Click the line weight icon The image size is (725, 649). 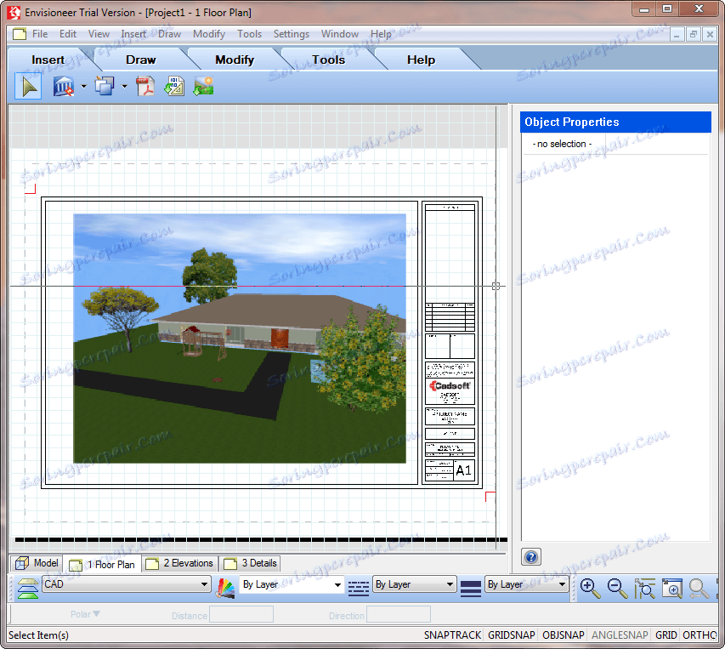(x=471, y=589)
